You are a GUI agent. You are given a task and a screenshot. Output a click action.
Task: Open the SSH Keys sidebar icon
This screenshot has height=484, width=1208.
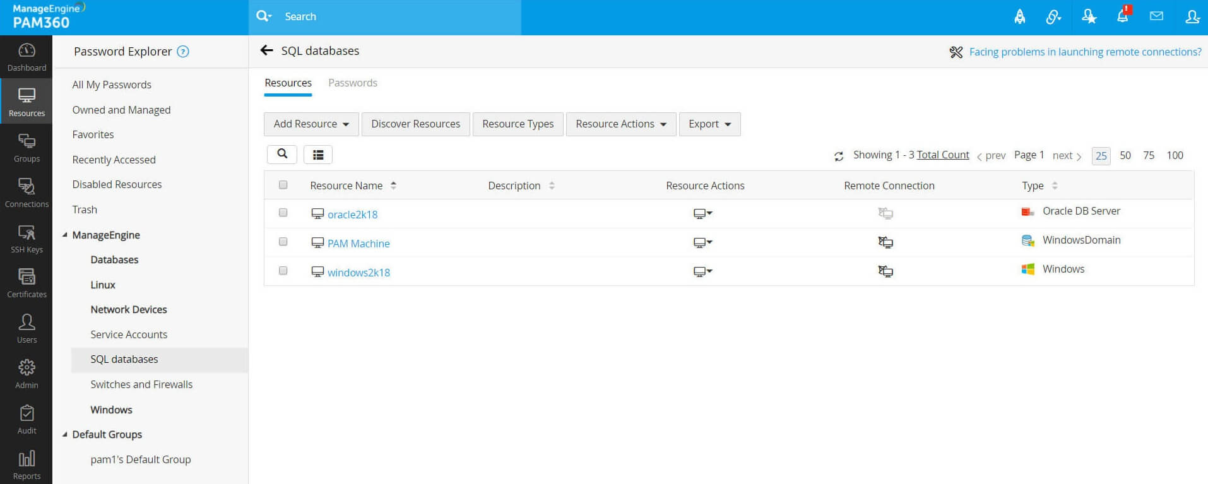[x=27, y=239]
